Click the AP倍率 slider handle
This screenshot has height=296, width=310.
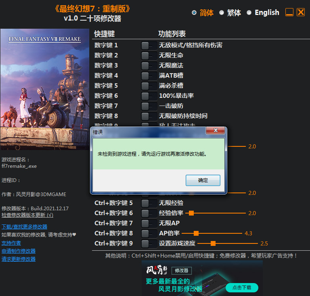coord(196,233)
